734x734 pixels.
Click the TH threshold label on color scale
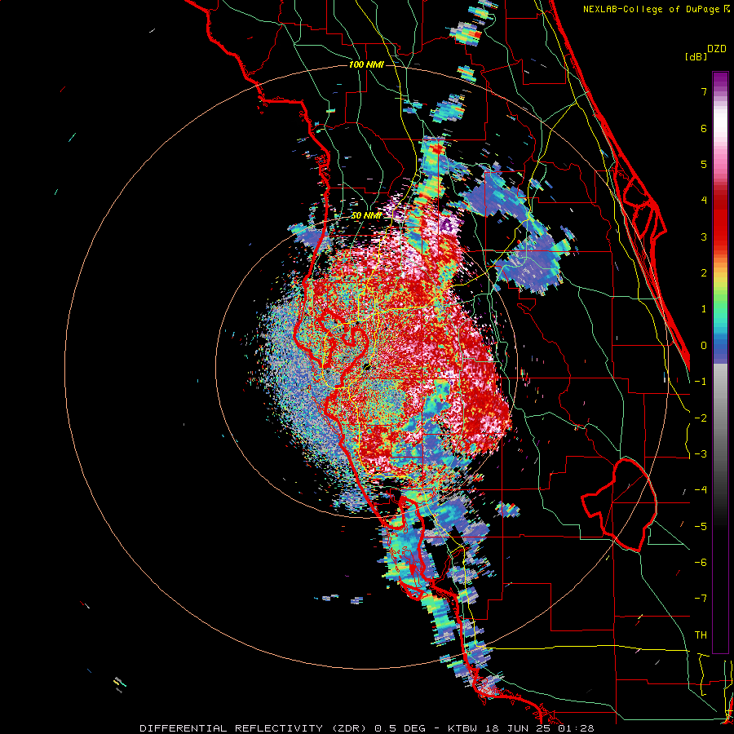pyautogui.click(x=701, y=635)
